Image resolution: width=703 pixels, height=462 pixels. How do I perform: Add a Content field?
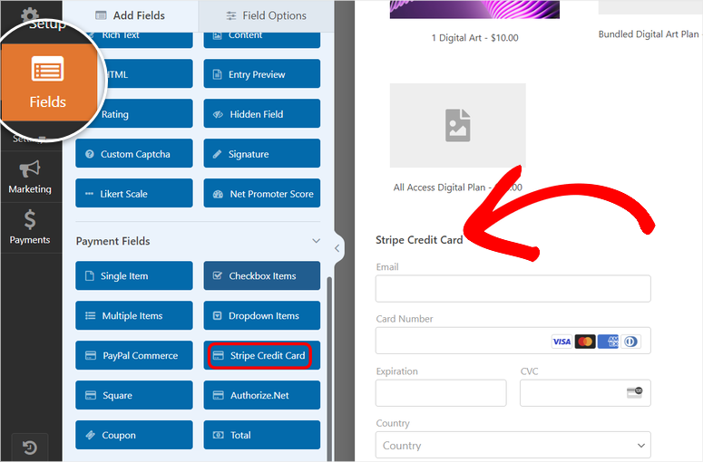tap(262, 39)
